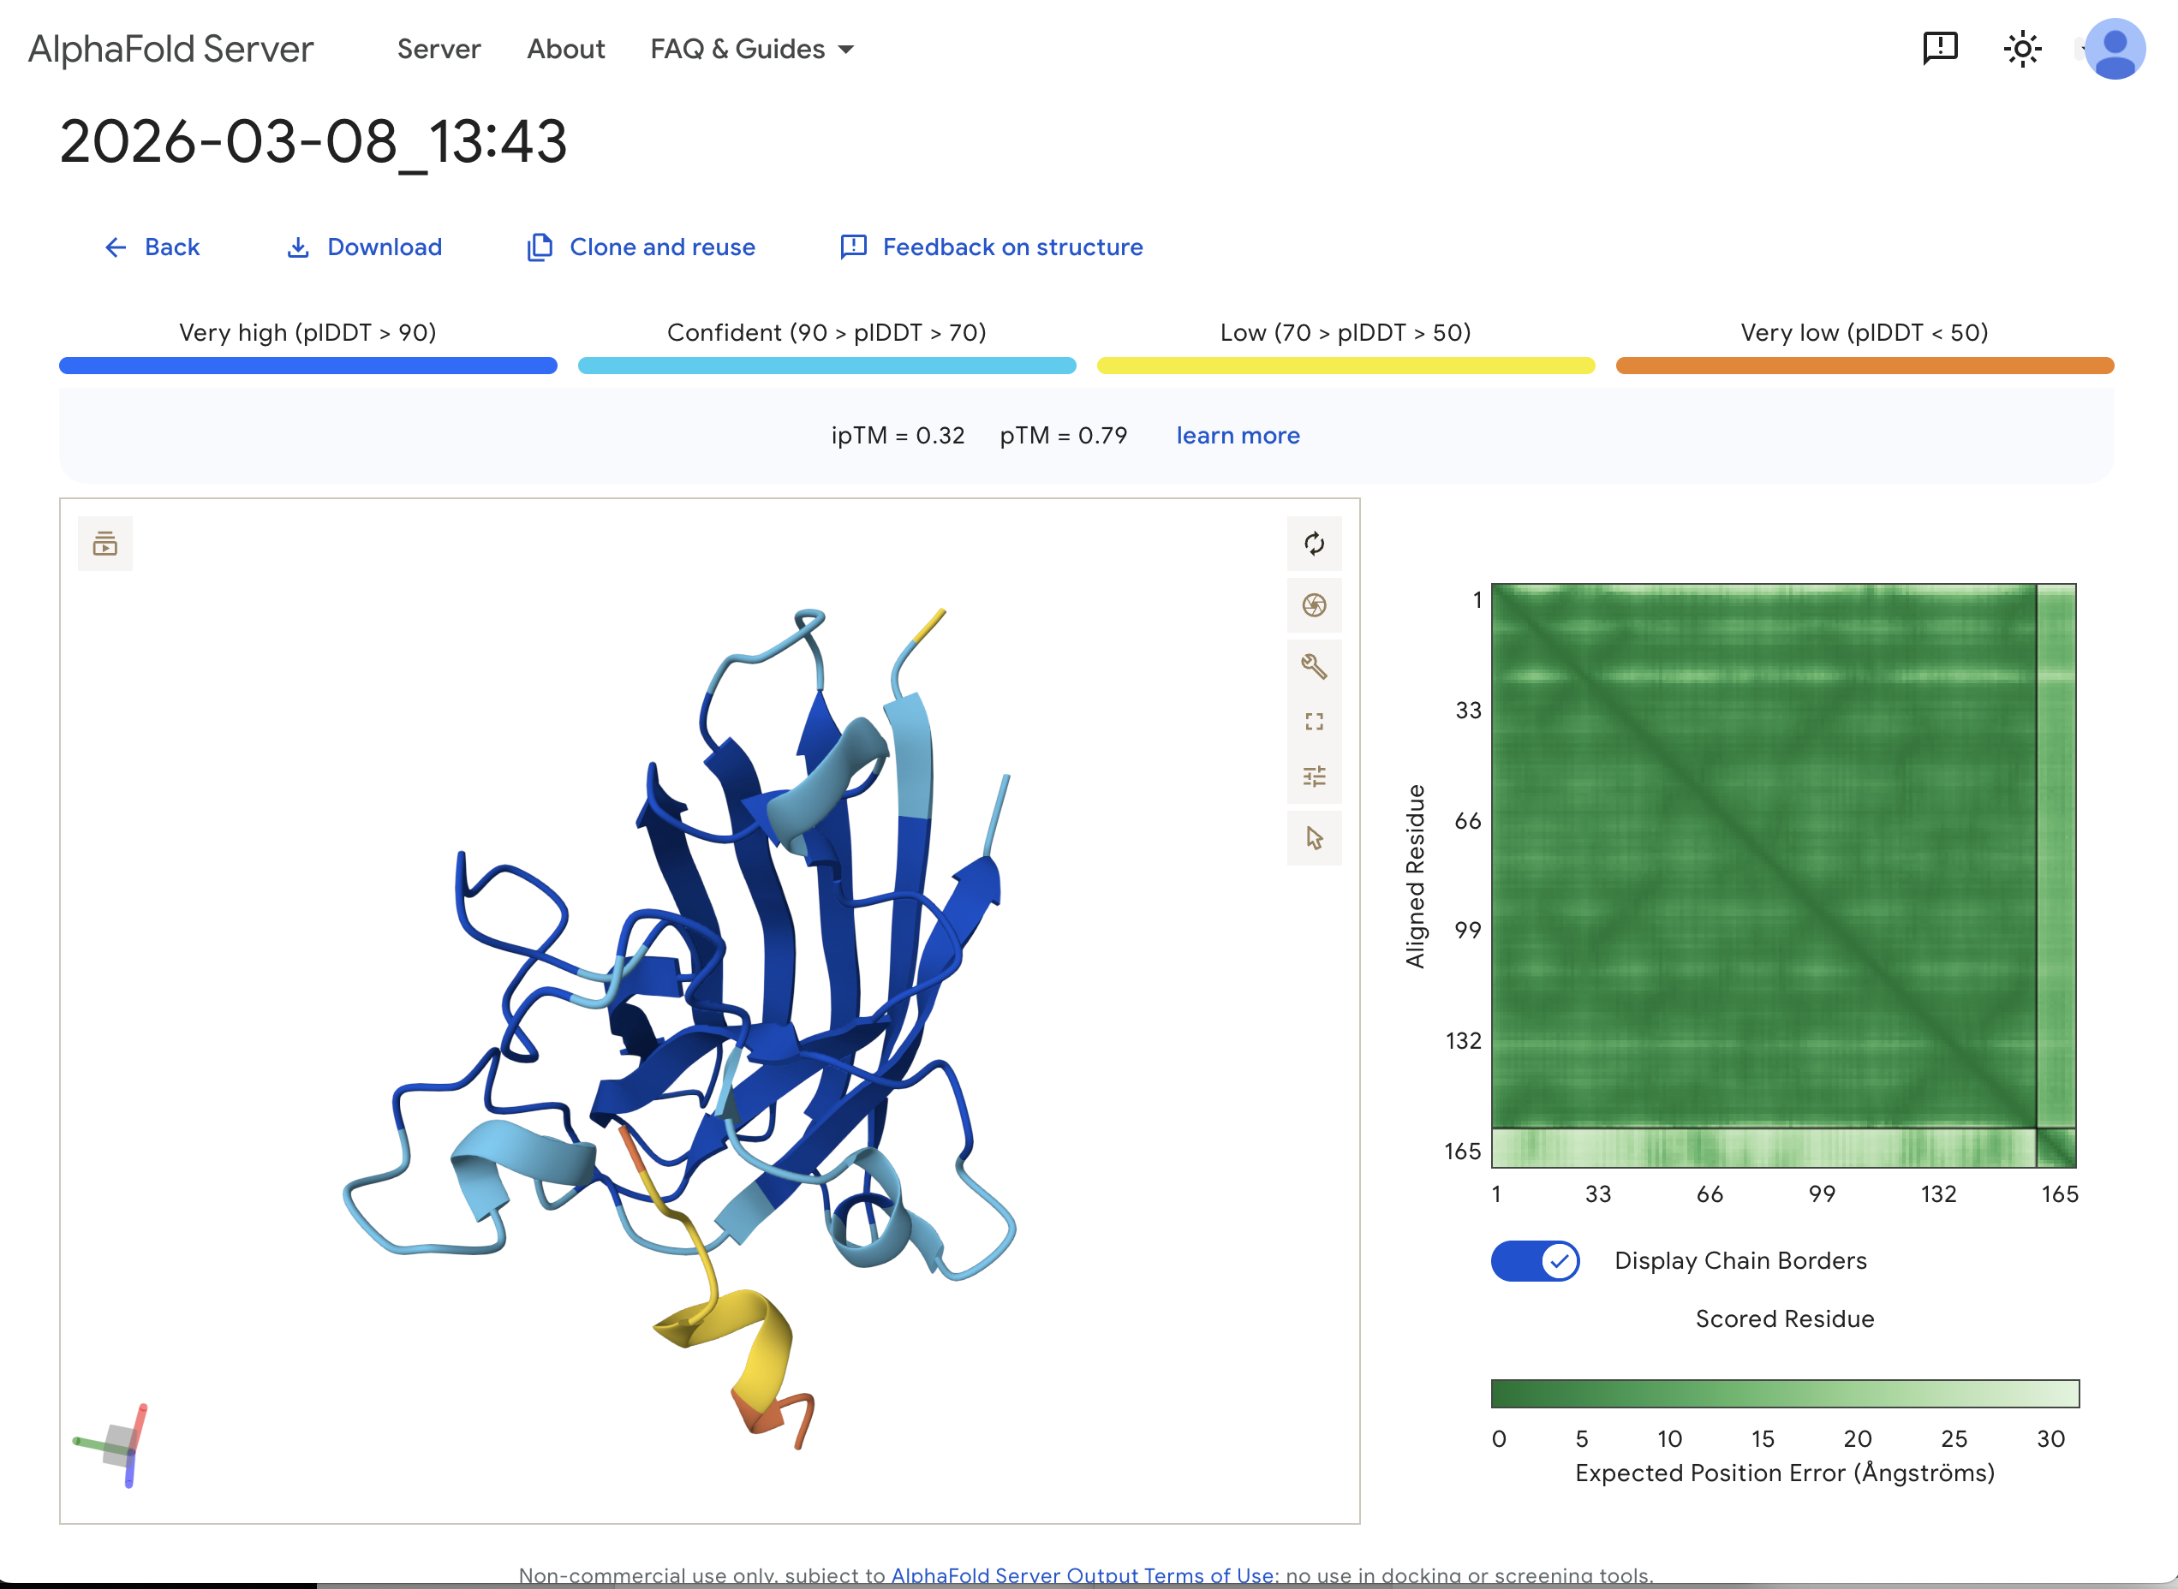Click the Very low pLDDT orange bar
The width and height of the screenshot is (2178, 1589).
click(x=1864, y=366)
